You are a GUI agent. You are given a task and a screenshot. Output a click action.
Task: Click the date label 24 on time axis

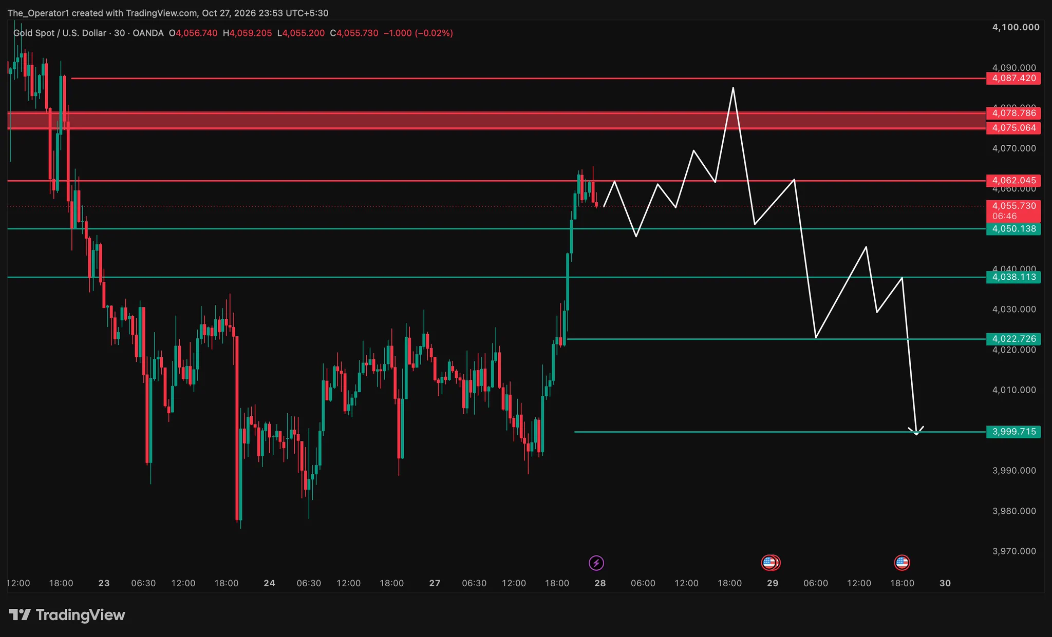point(269,583)
